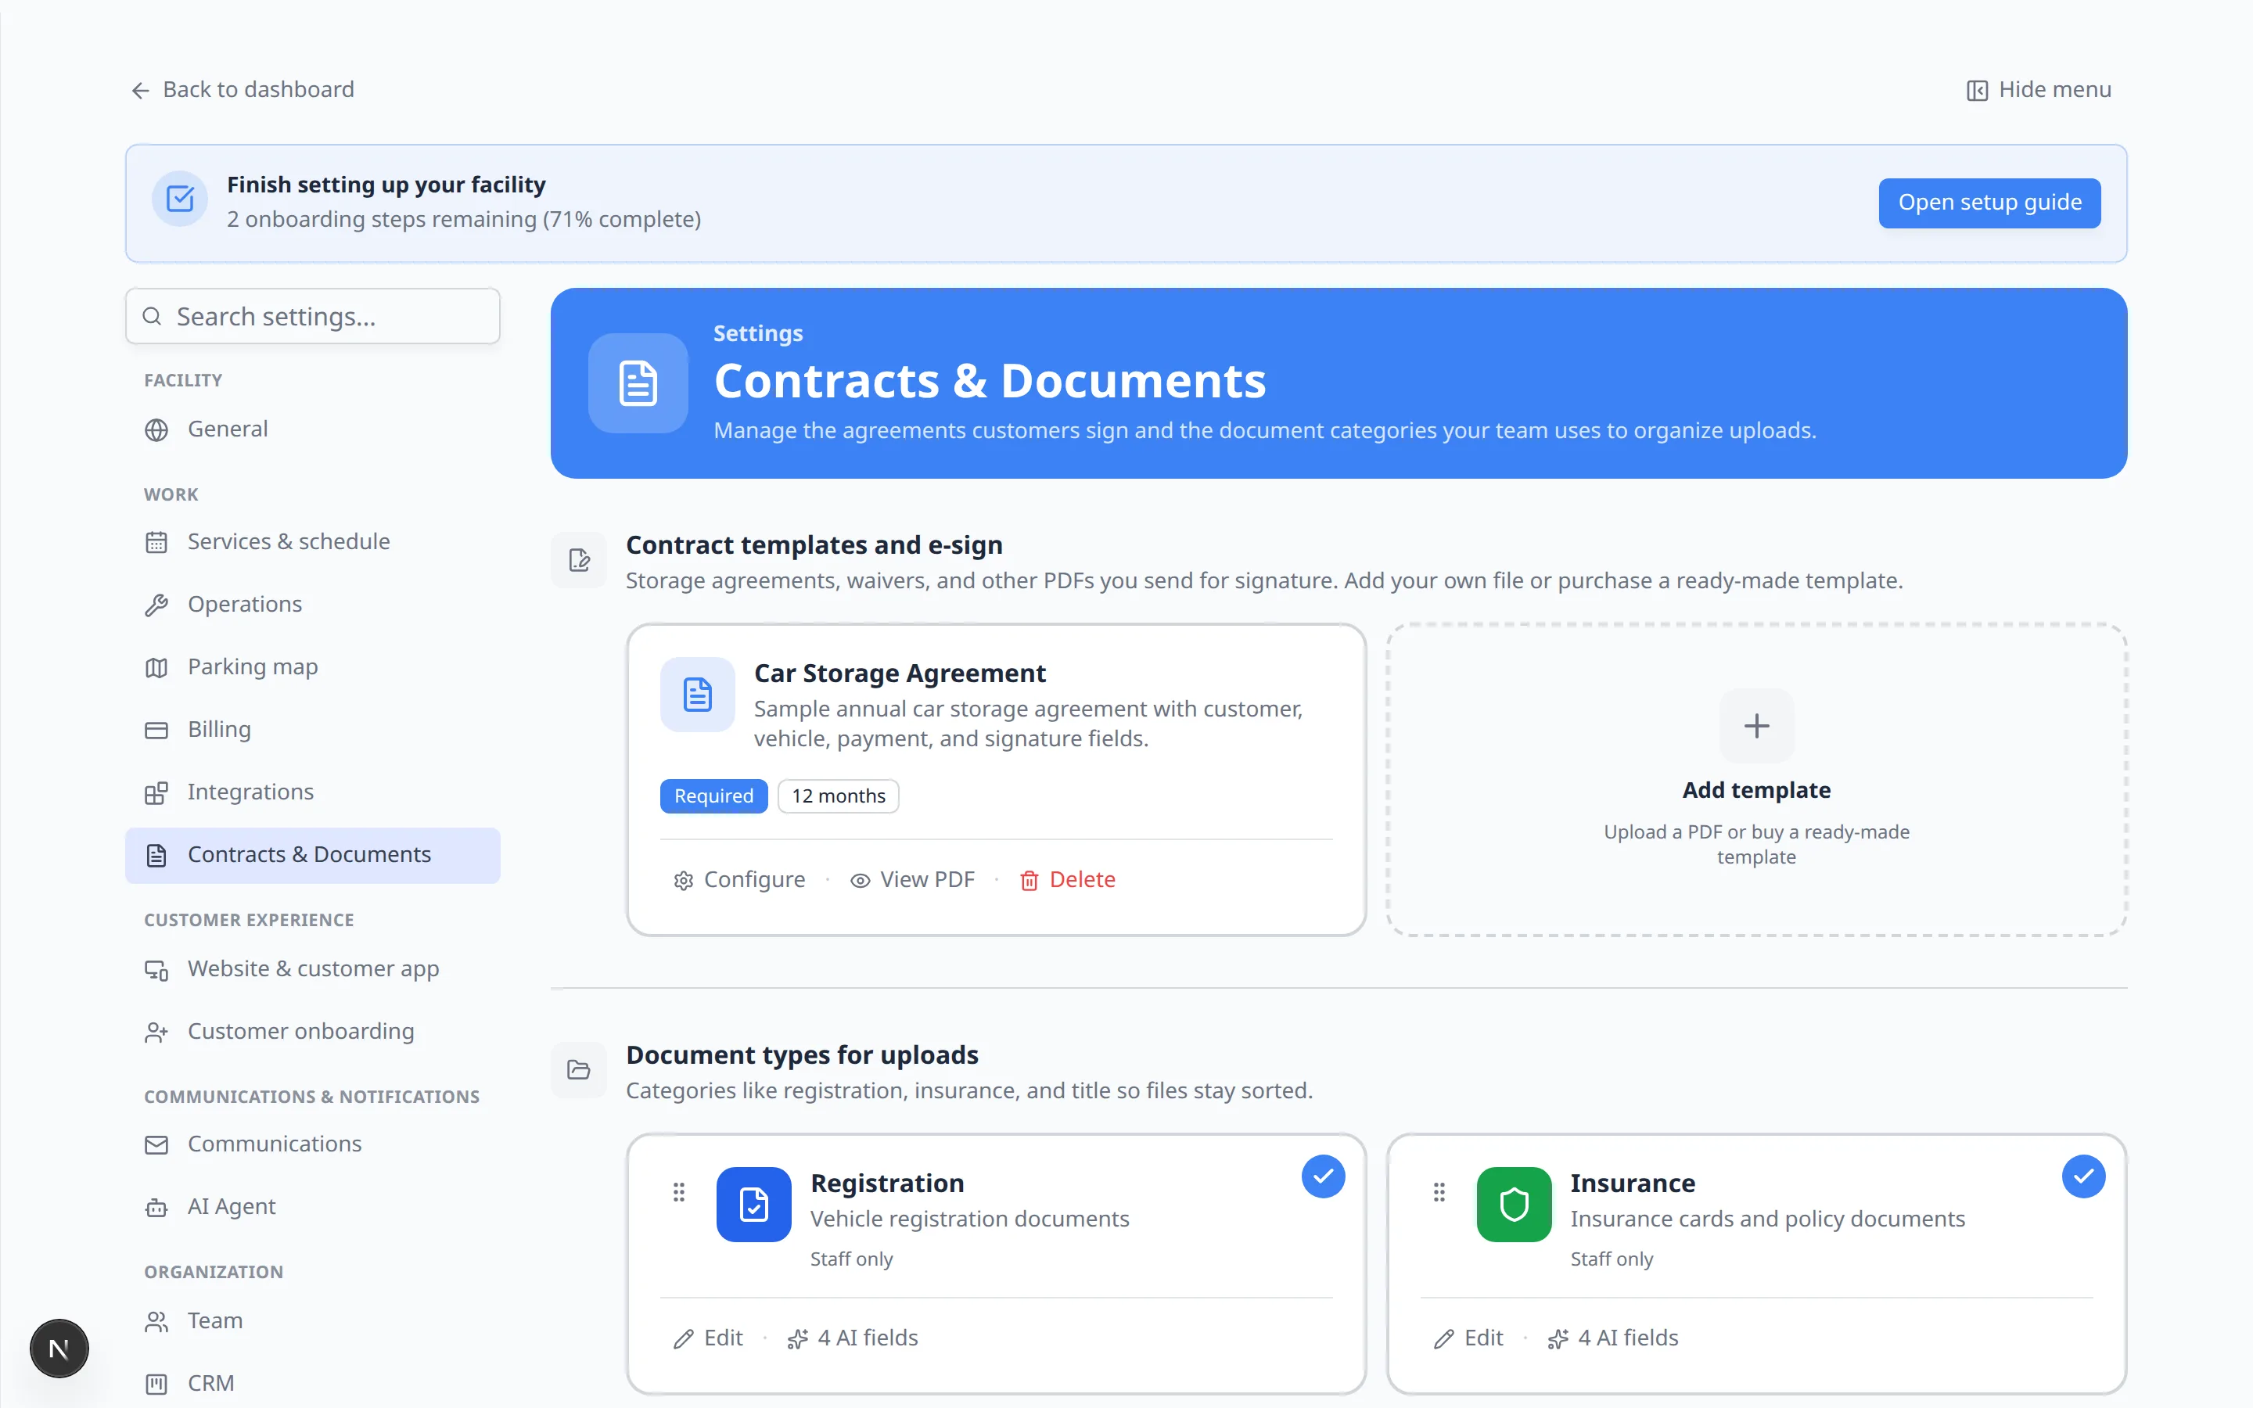Open General facility settings
The height and width of the screenshot is (1408, 2253).
[x=313, y=429]
